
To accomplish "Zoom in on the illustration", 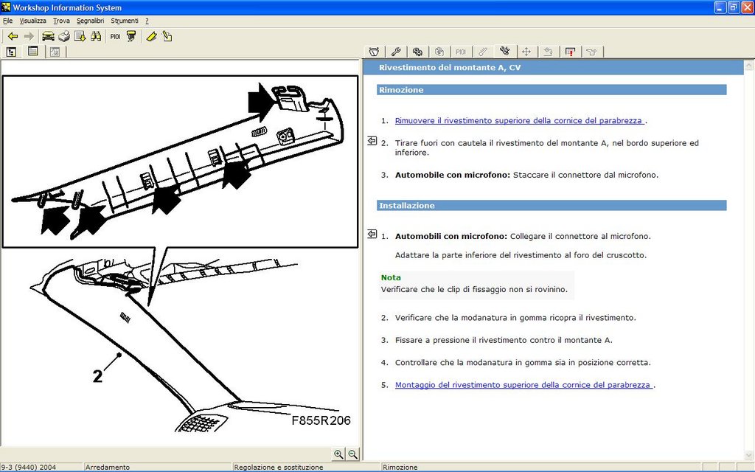I will tap(338, 454).
